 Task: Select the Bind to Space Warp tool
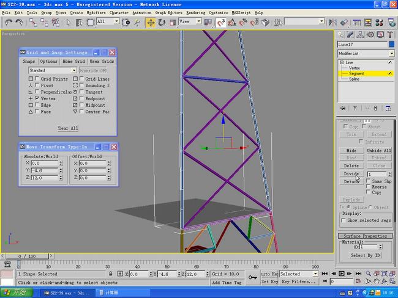55,23
